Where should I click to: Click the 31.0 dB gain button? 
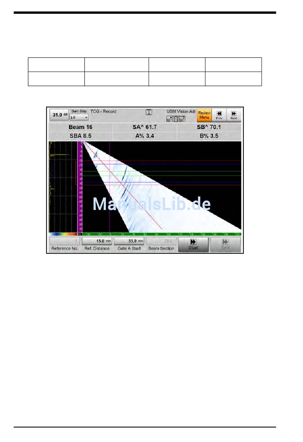[59, 115]
